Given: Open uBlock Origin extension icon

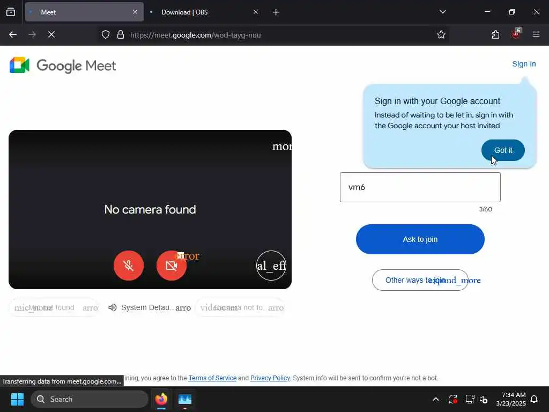Looking at the screenshot, I should pos(516,34).
